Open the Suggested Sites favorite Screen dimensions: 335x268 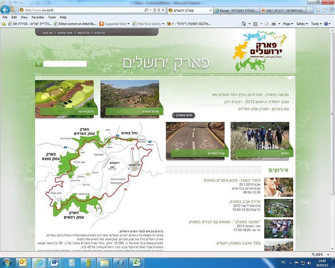(114, 24)
